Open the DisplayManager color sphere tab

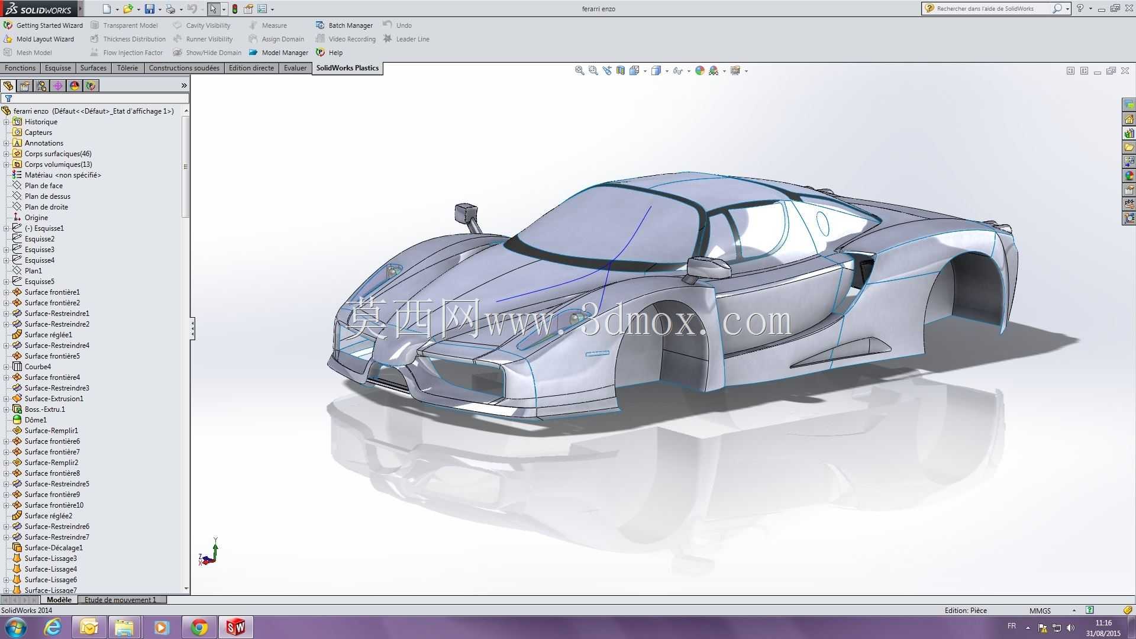75,86
